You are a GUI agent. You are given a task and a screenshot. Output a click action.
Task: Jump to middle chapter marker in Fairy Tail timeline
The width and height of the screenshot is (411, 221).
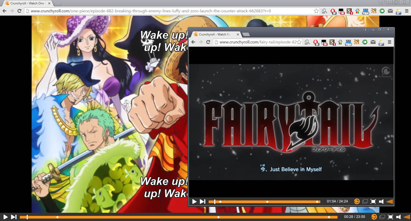[x=267, y=202]
